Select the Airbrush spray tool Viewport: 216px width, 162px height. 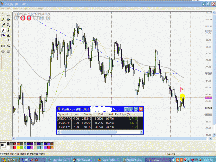[3, 35]
